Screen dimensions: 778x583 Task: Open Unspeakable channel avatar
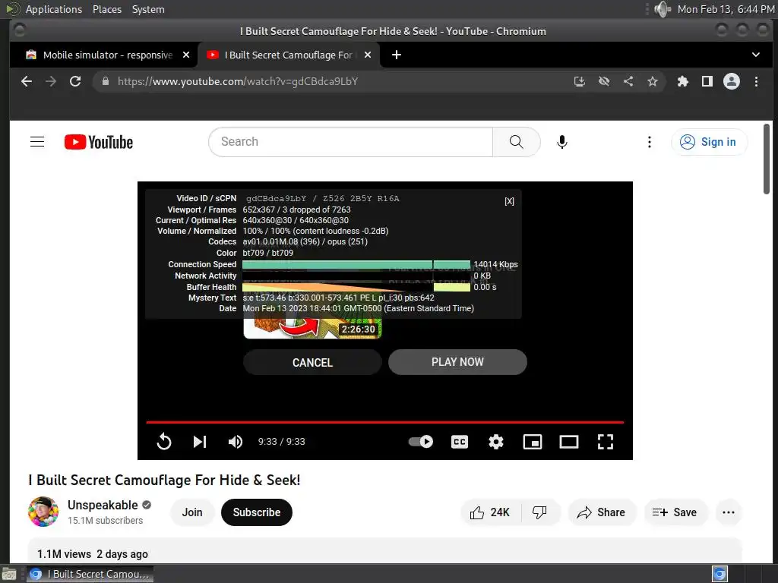[43, 512]
